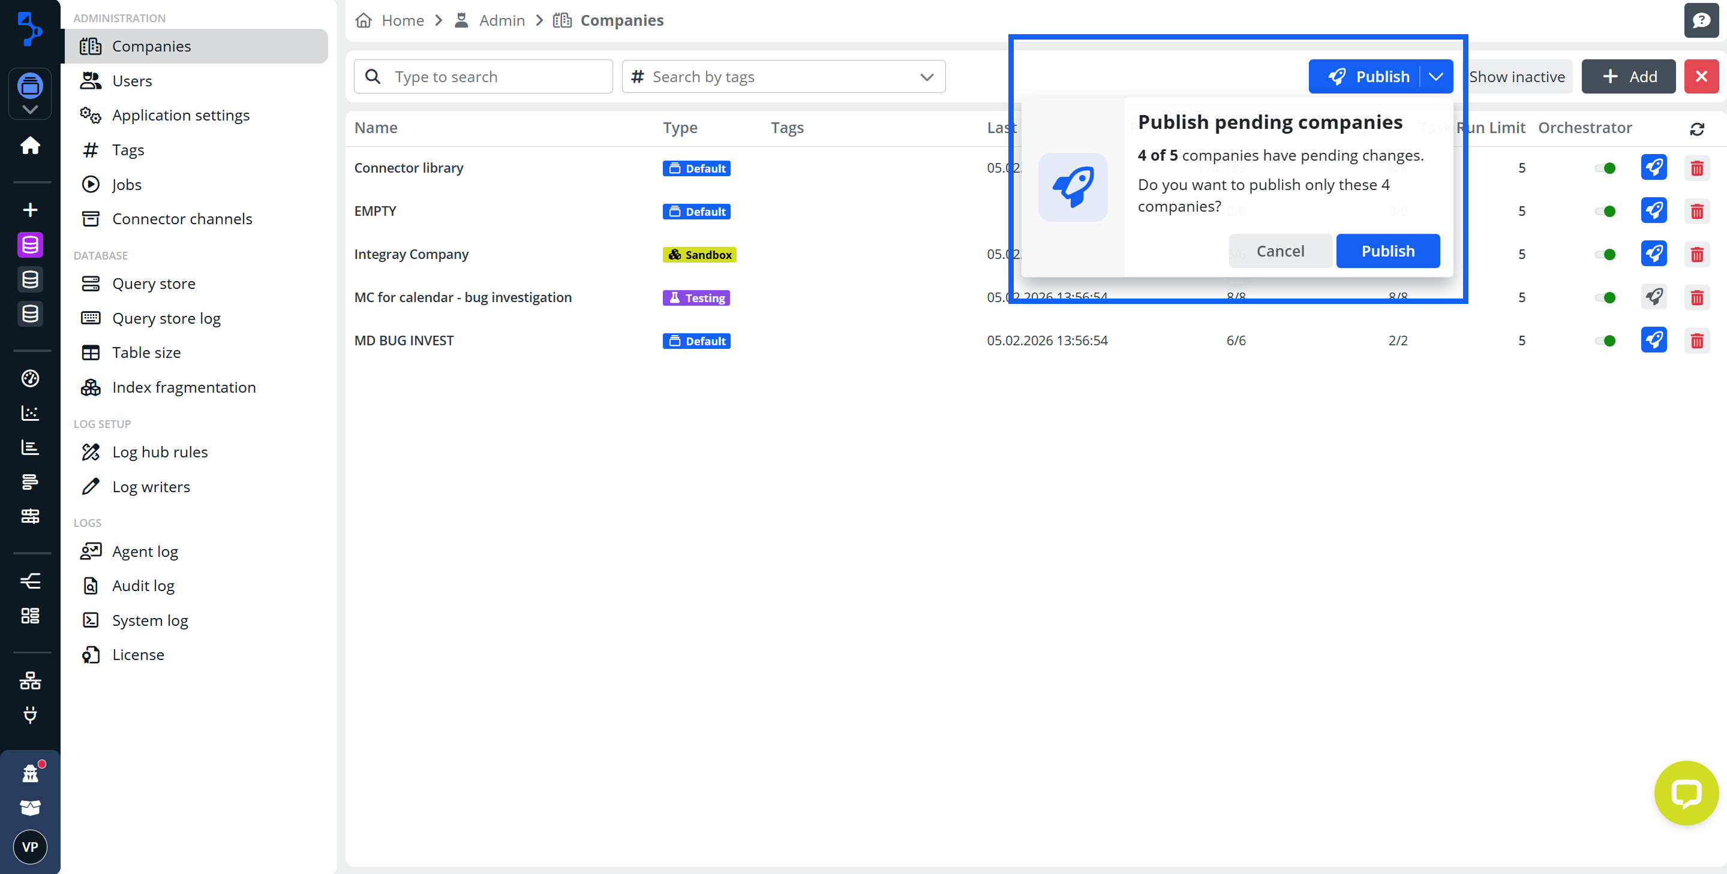Trigger the orchestrator rocket for MD BUG INVEST
This screenshot has height=874, width=1727.
1654,340
